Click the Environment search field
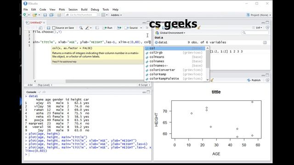294x165 pixels. [x=255, y=33]
